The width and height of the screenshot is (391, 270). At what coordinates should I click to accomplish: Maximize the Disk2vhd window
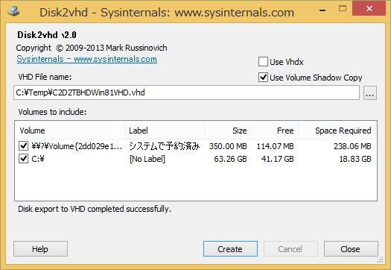[x=343, y=9]
